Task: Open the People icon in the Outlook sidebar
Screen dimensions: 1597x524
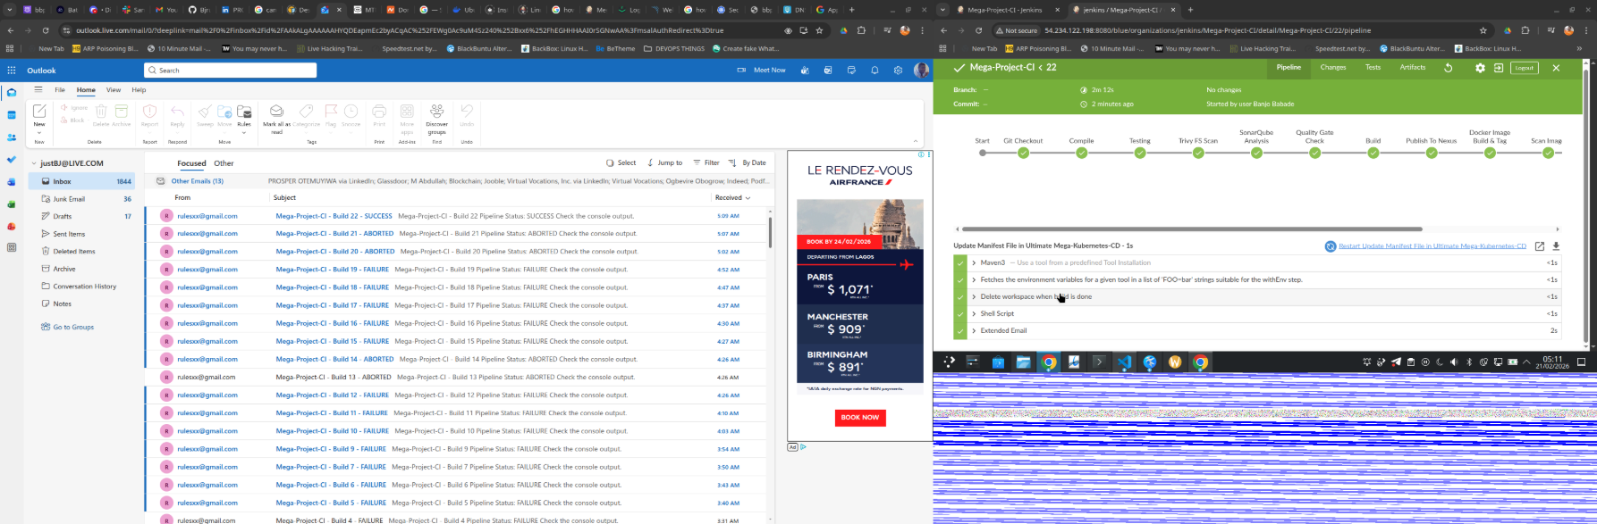Action: (12, 137)
